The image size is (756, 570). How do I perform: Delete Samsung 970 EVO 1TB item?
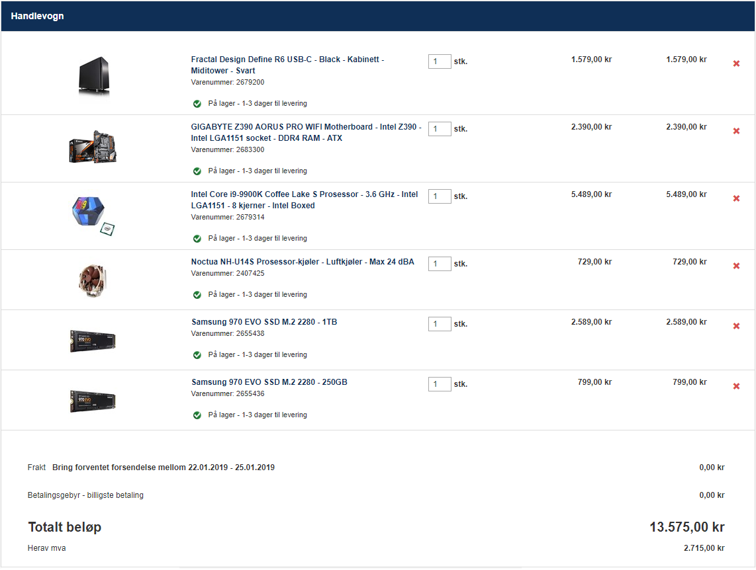pyautogui.click(x=736, y=326)
